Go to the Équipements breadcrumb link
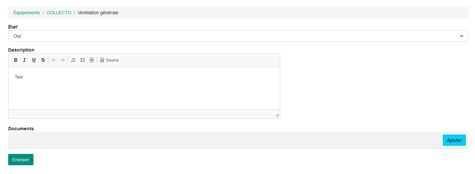The width and height of the screenshot is (475, 174). [x=27, y=13]
